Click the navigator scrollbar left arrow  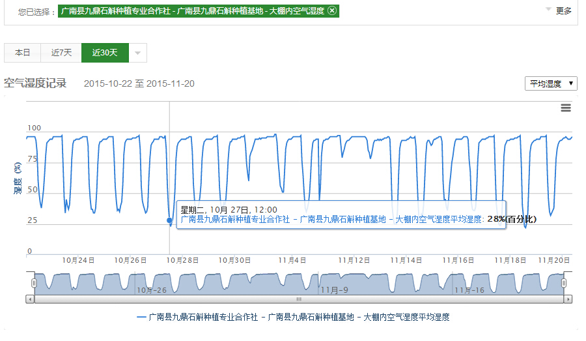[30, 299]
